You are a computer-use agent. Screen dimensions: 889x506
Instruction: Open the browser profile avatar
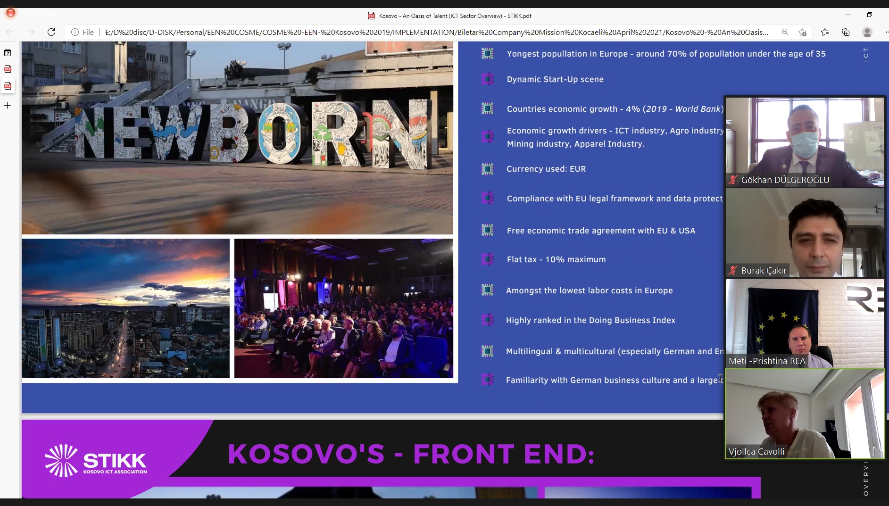867,32
